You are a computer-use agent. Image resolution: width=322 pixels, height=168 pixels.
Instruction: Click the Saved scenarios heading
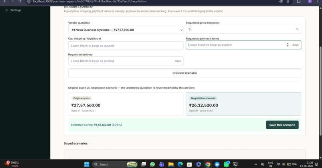point(76,143)
